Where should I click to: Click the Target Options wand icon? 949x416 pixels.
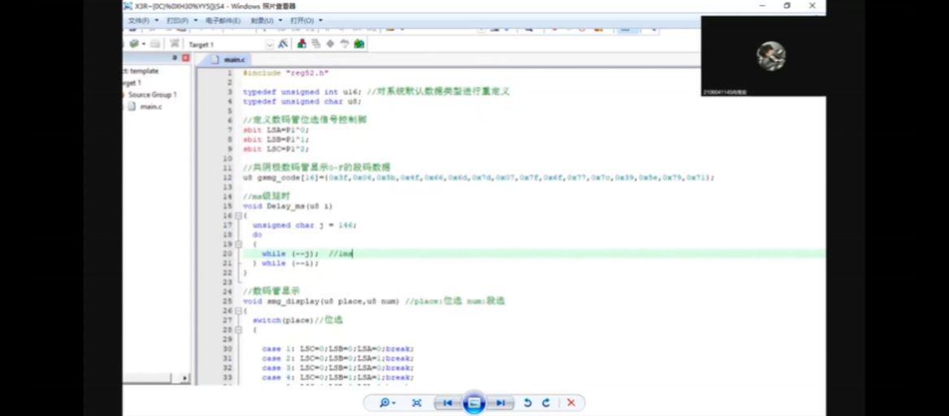coord(283,44)
